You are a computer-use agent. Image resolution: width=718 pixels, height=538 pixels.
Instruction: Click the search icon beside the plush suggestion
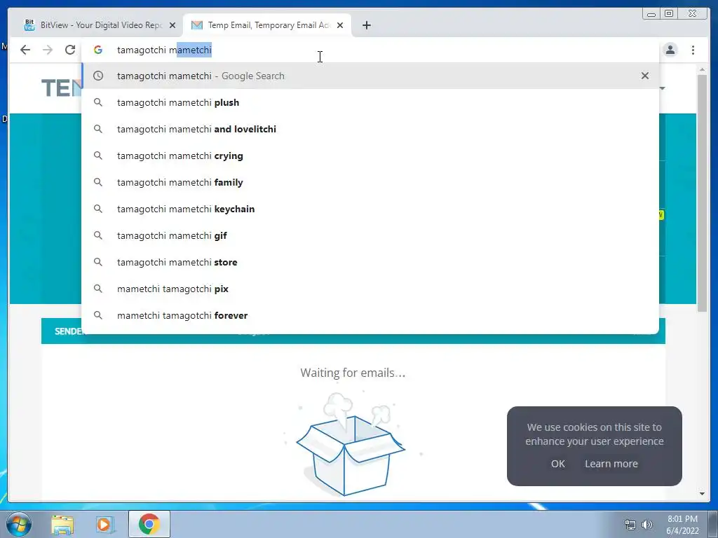click(98, 102)
